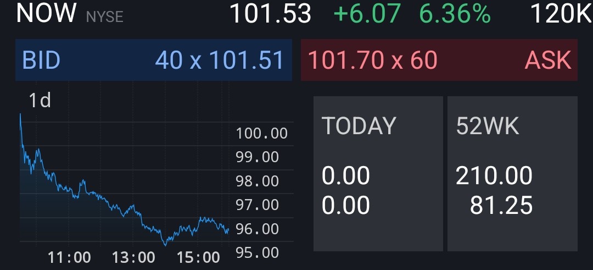Click the +6.07 price change
This screenshot has height=270, width=593.
pos(367,14)
